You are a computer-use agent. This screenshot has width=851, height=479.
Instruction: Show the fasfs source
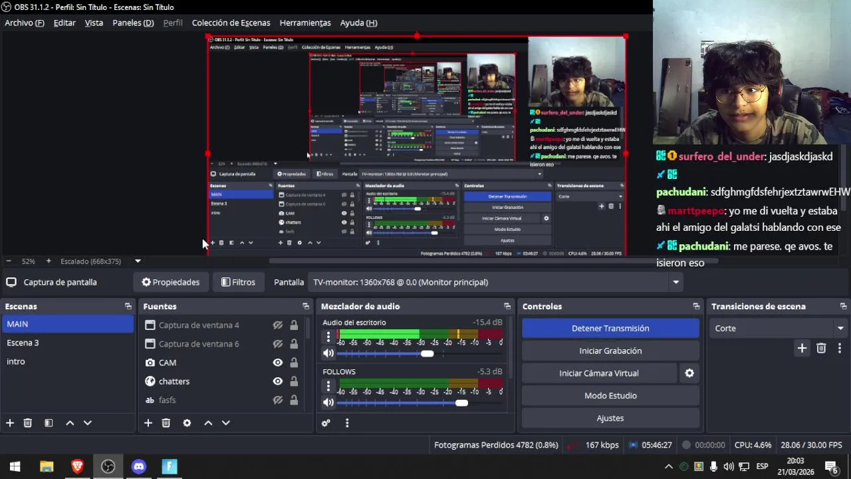tap(278, 400)
